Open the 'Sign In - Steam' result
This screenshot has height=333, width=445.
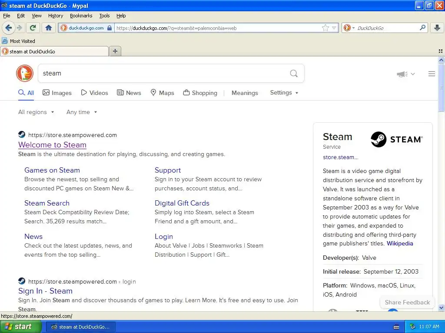[45, 291]
